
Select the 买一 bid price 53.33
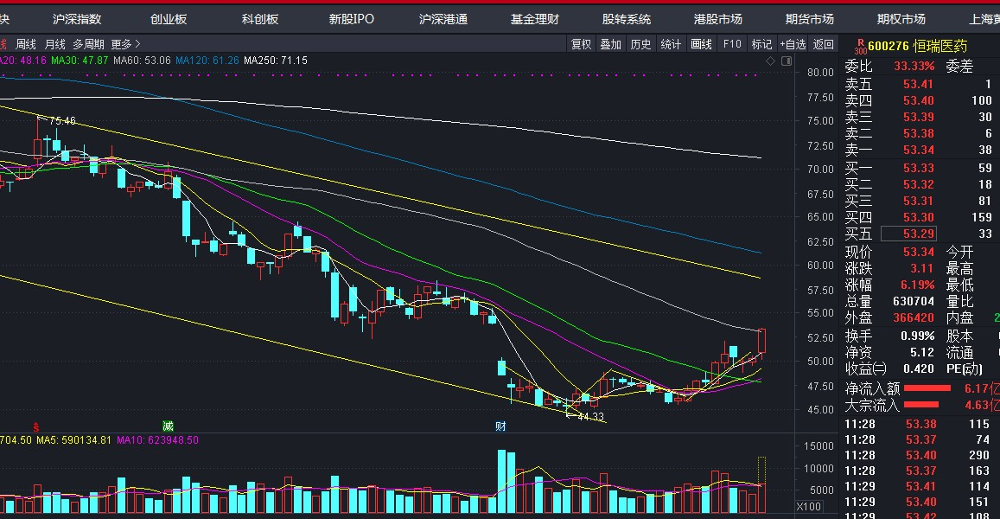click(x=919, y=168)
